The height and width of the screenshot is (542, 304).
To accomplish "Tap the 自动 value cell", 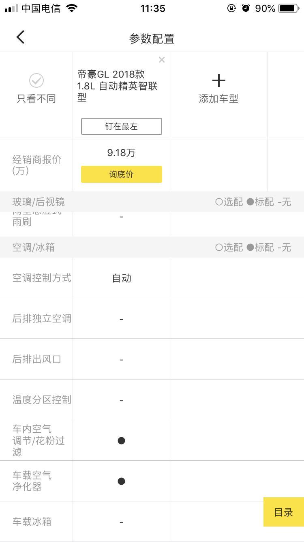I will [x=122, y=278].
